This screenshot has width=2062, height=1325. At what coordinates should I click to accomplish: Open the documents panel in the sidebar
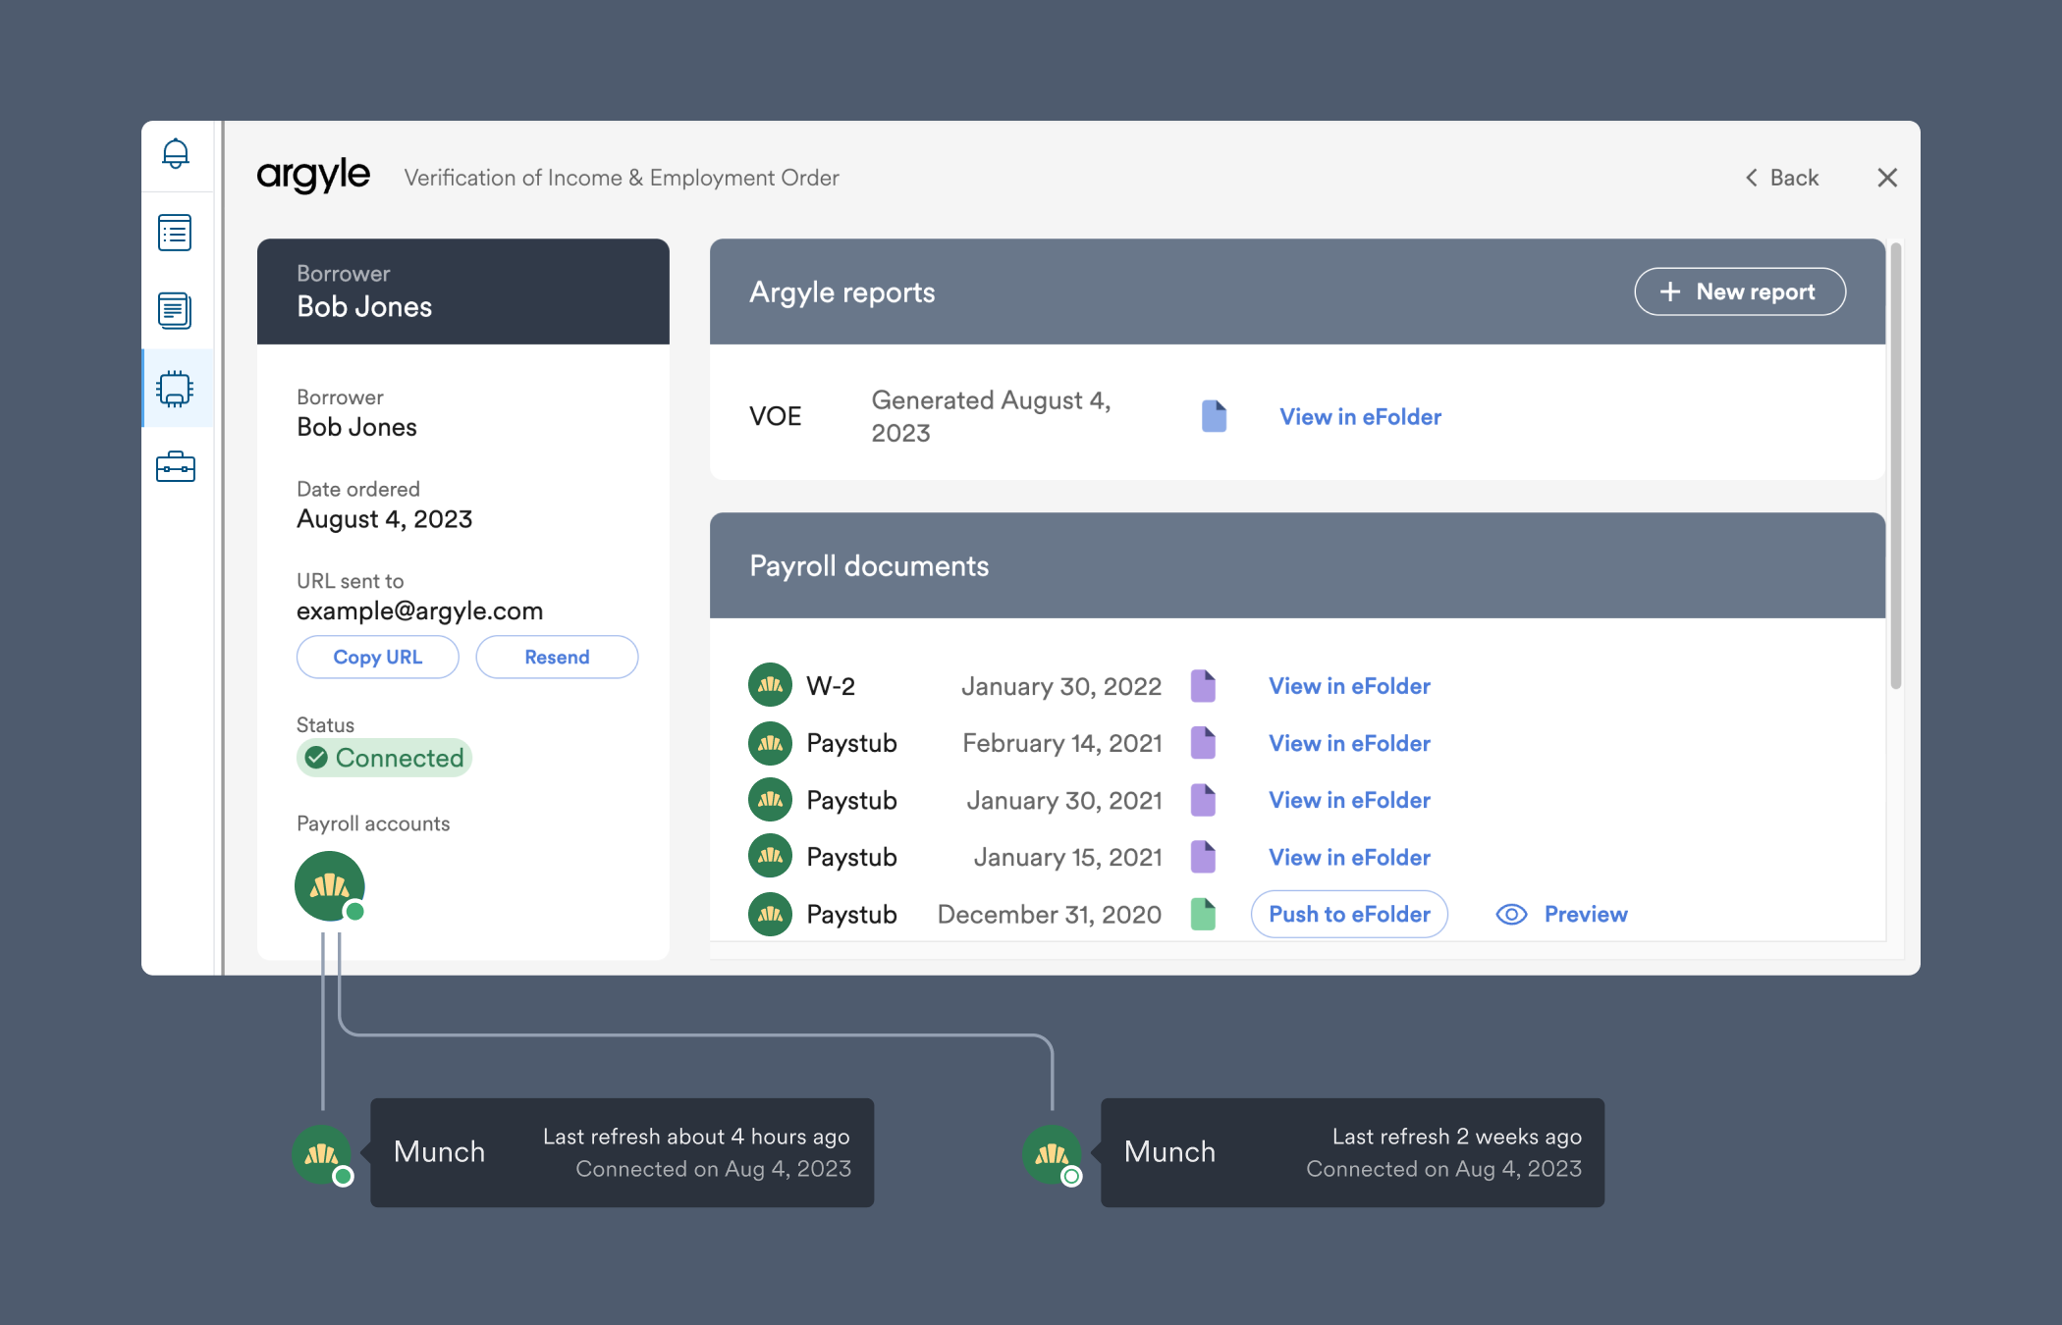coord(176,311)
